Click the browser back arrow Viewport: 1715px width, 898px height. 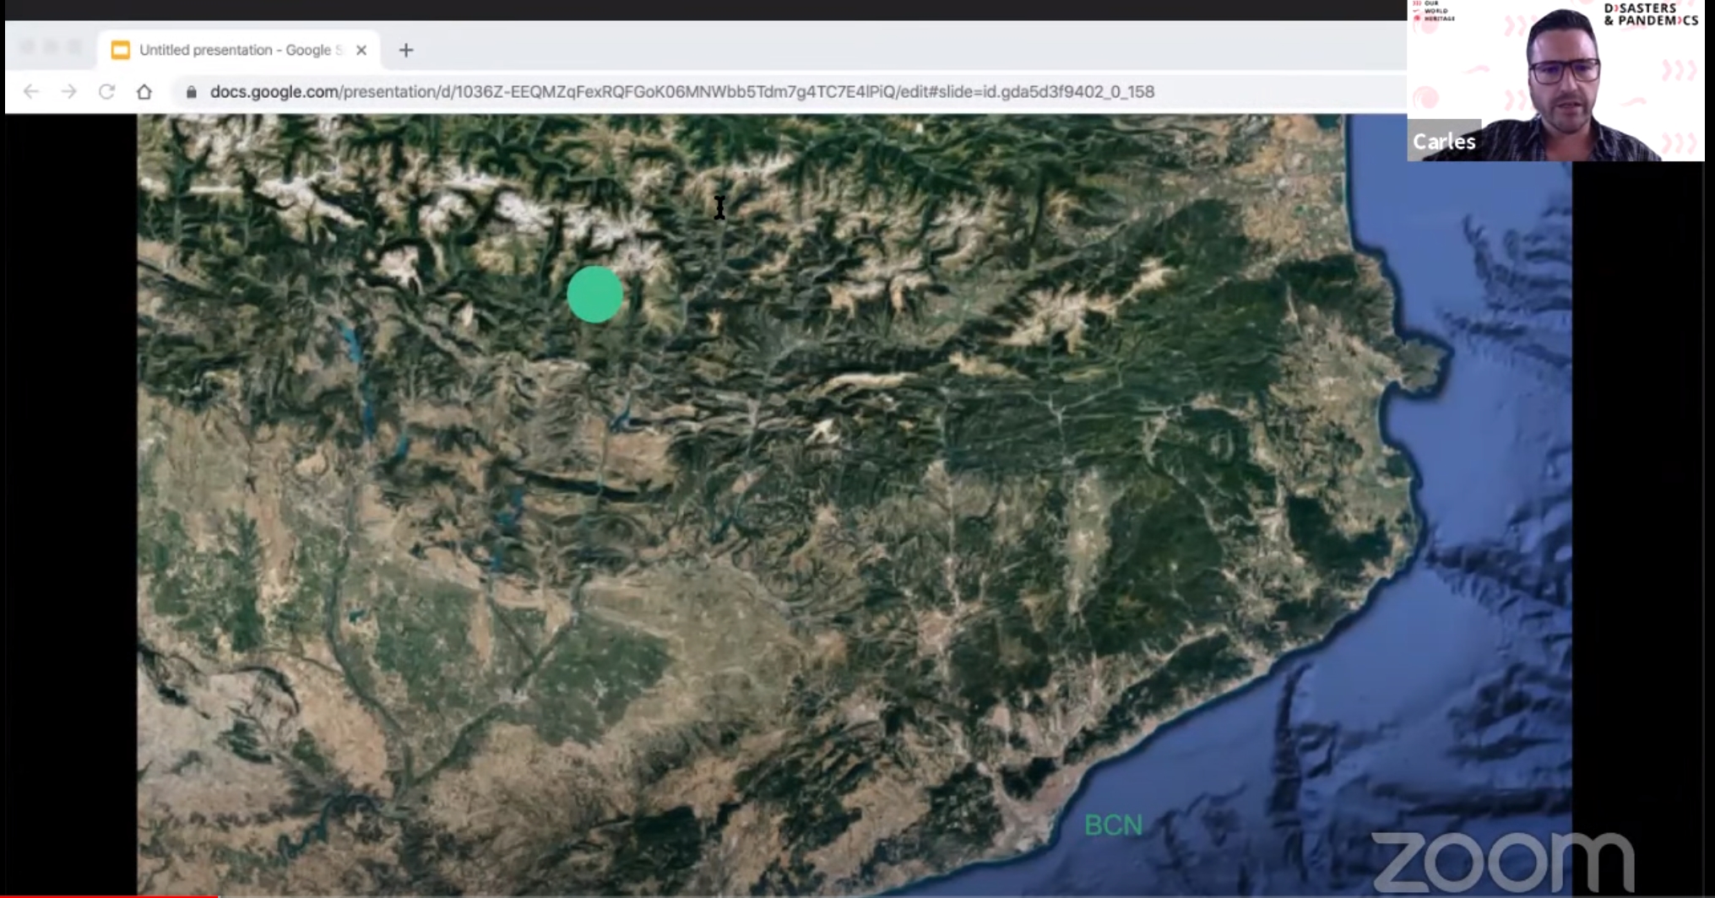[31, 91]
